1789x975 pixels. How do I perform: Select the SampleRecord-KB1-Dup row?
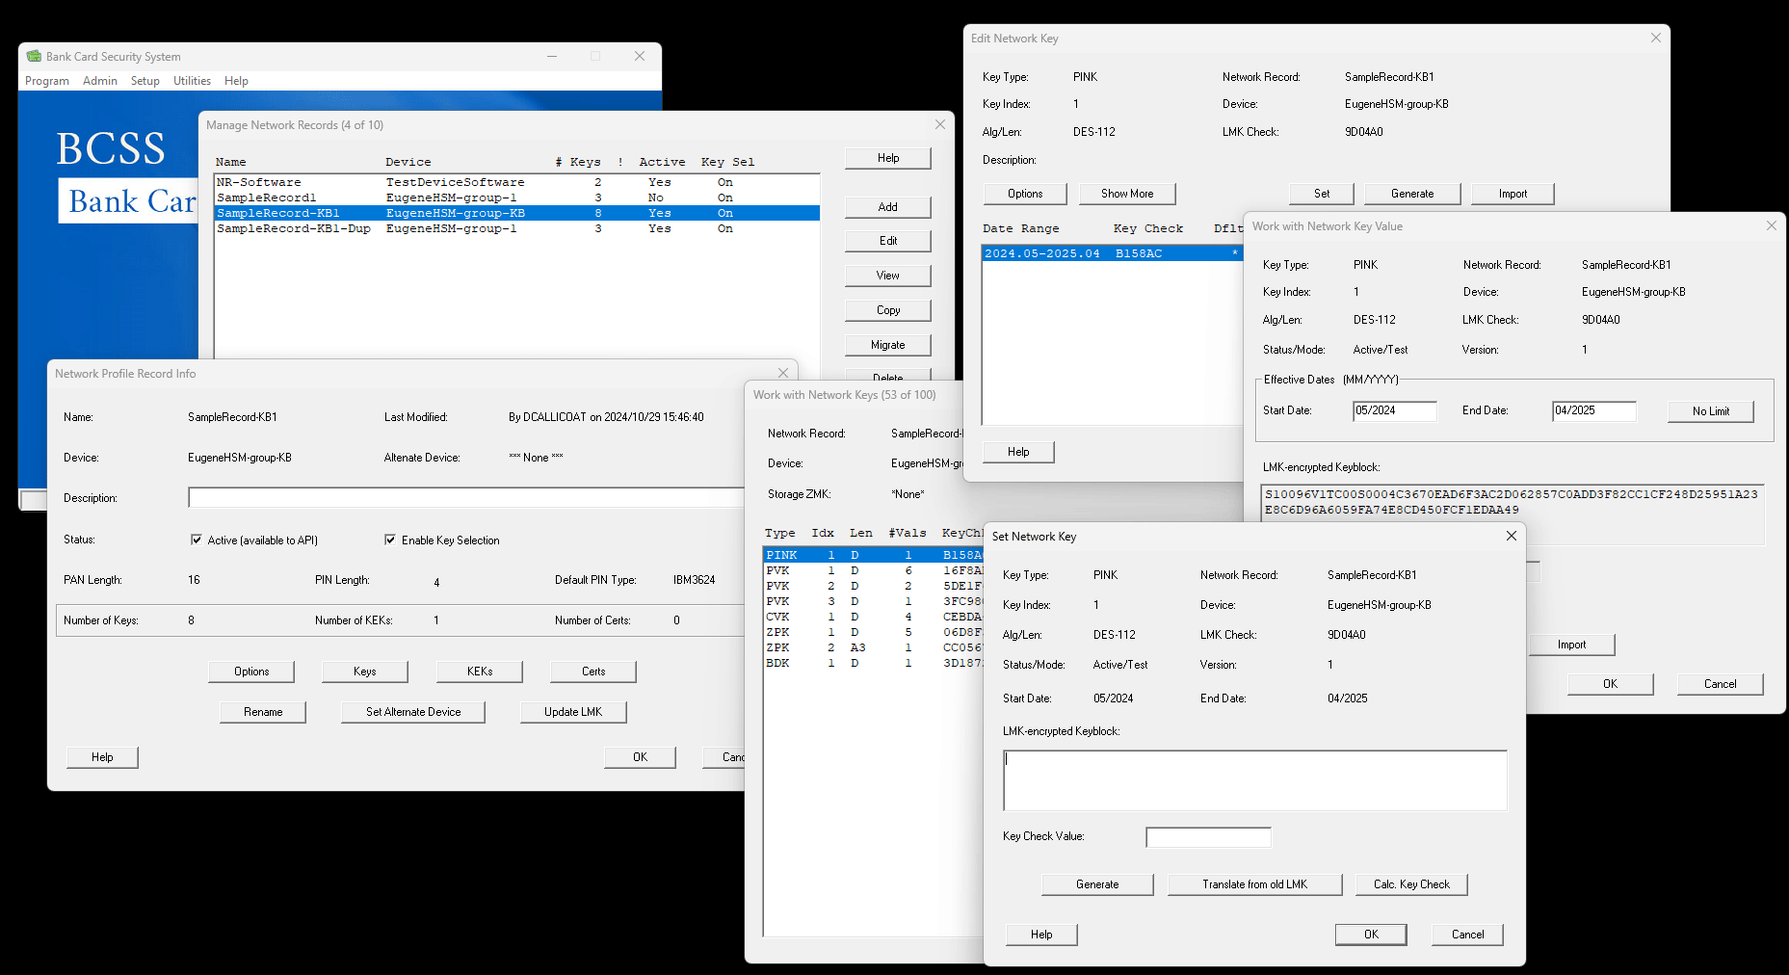pyautogui.click(x=517, y=228)
